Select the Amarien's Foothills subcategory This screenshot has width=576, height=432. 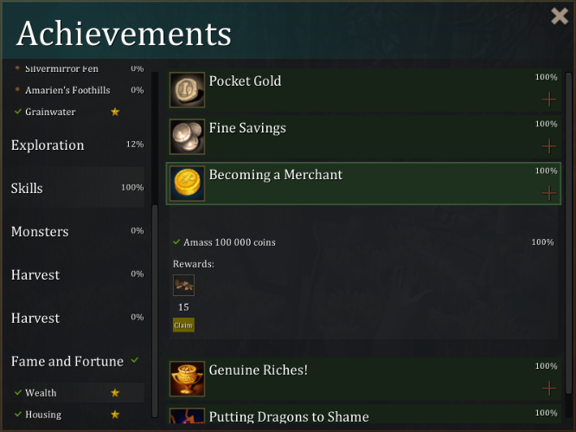click(67, 90)
